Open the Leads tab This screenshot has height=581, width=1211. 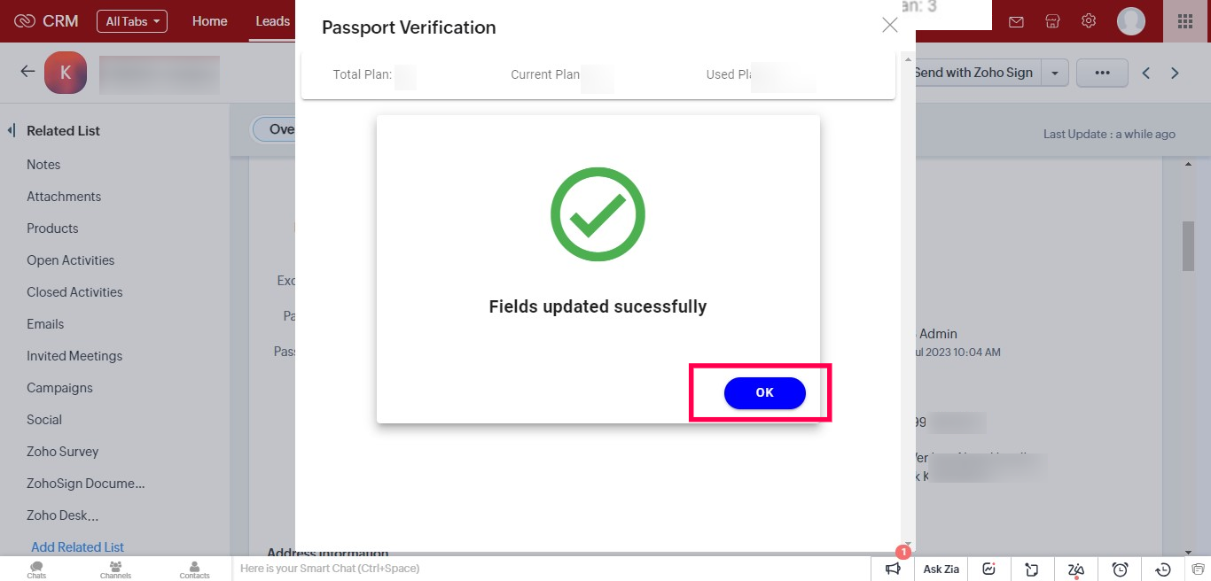[x=272, y=21]
